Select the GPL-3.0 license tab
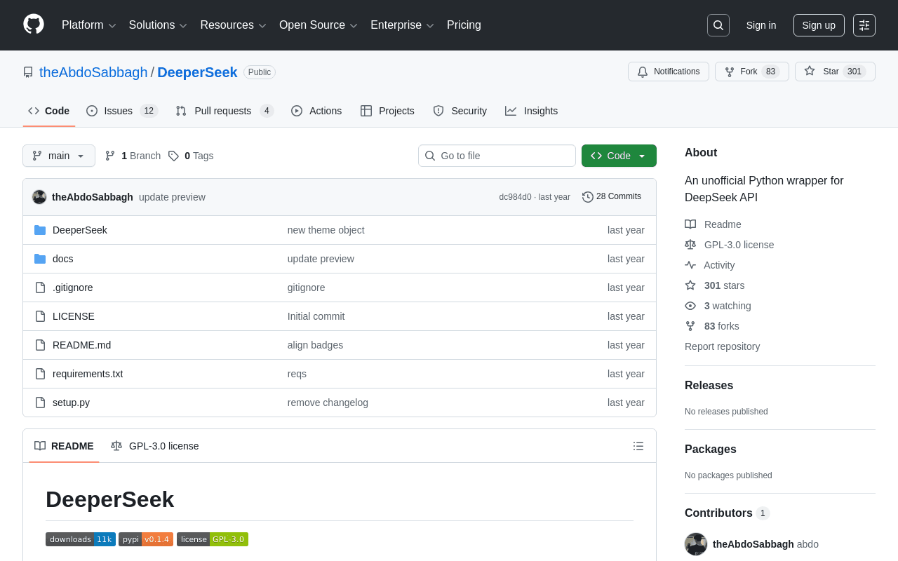Image resolution: width=898 pixels, height=561 pixels. pos(155,446)
